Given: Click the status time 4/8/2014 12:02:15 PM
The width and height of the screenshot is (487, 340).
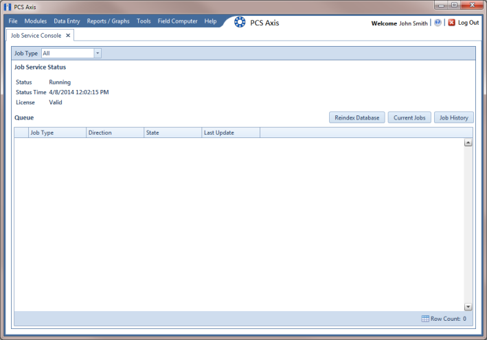Looking at the screenshot, I should point(79,92).
